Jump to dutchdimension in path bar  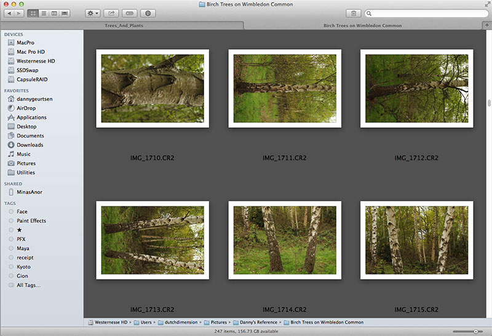tap(178, 322)
